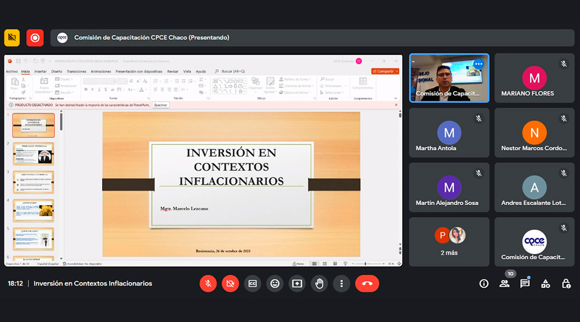Toggle center text alignment in Párrafo
The width and height of the screenshot is (580, 322).
[x=162, y=90]
